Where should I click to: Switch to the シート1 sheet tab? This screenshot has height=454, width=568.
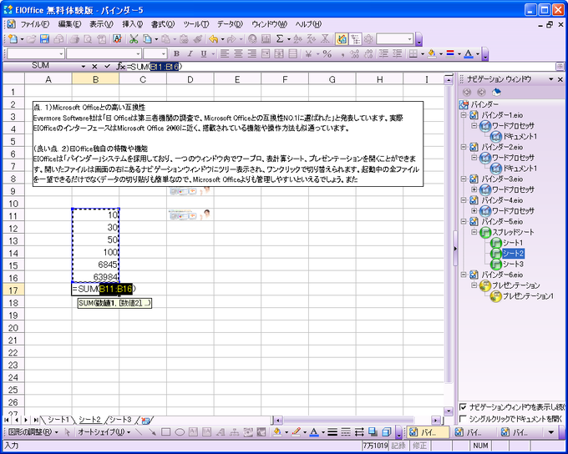[x=58, y=420]
